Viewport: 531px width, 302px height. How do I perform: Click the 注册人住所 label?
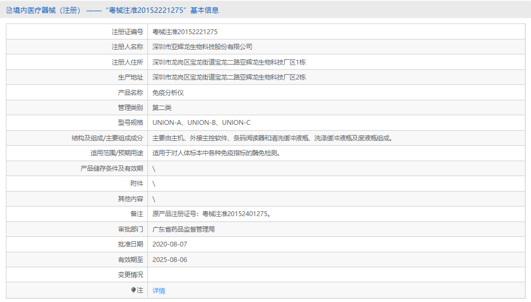pyautogui.click(x=127, y=62)
